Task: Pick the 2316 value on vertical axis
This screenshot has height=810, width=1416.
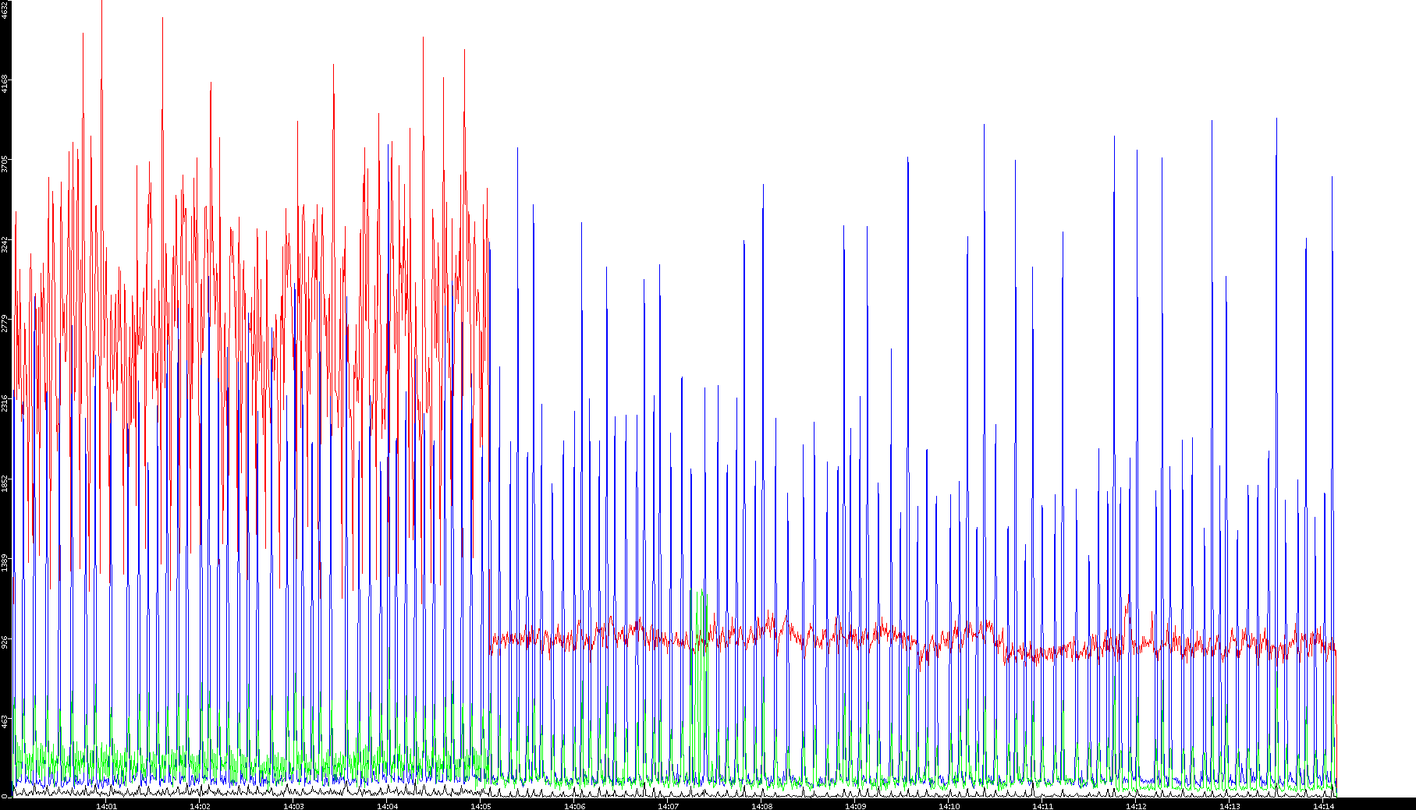Action: (5, 403)
